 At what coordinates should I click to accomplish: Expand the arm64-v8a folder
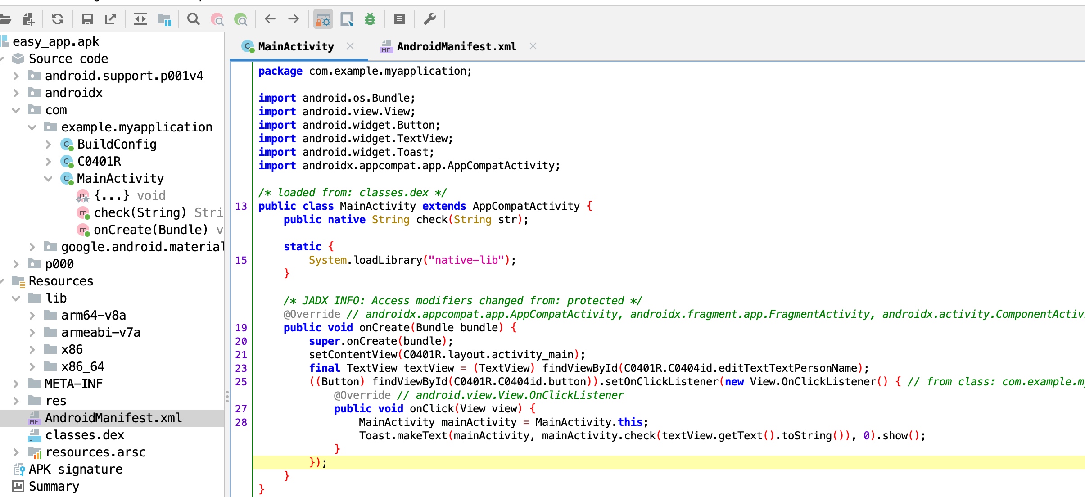(32, 316)
